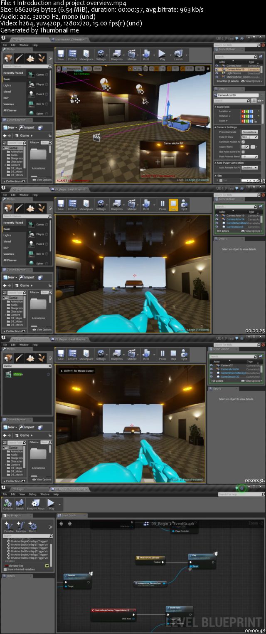Click Blueprints in the 03_Begin editor toolbar
The height and width of the screenshot is (634, 266).
click(117, 55)
